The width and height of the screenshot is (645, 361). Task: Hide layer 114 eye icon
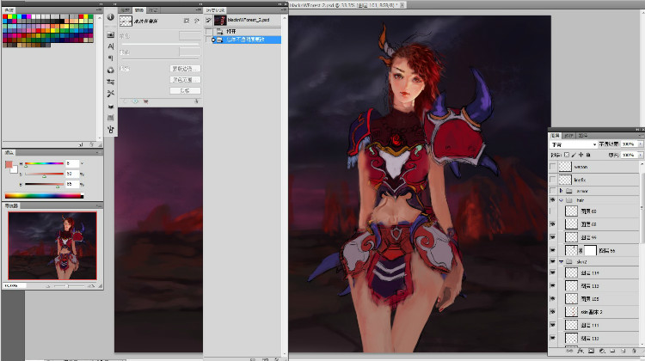[552, 272]
